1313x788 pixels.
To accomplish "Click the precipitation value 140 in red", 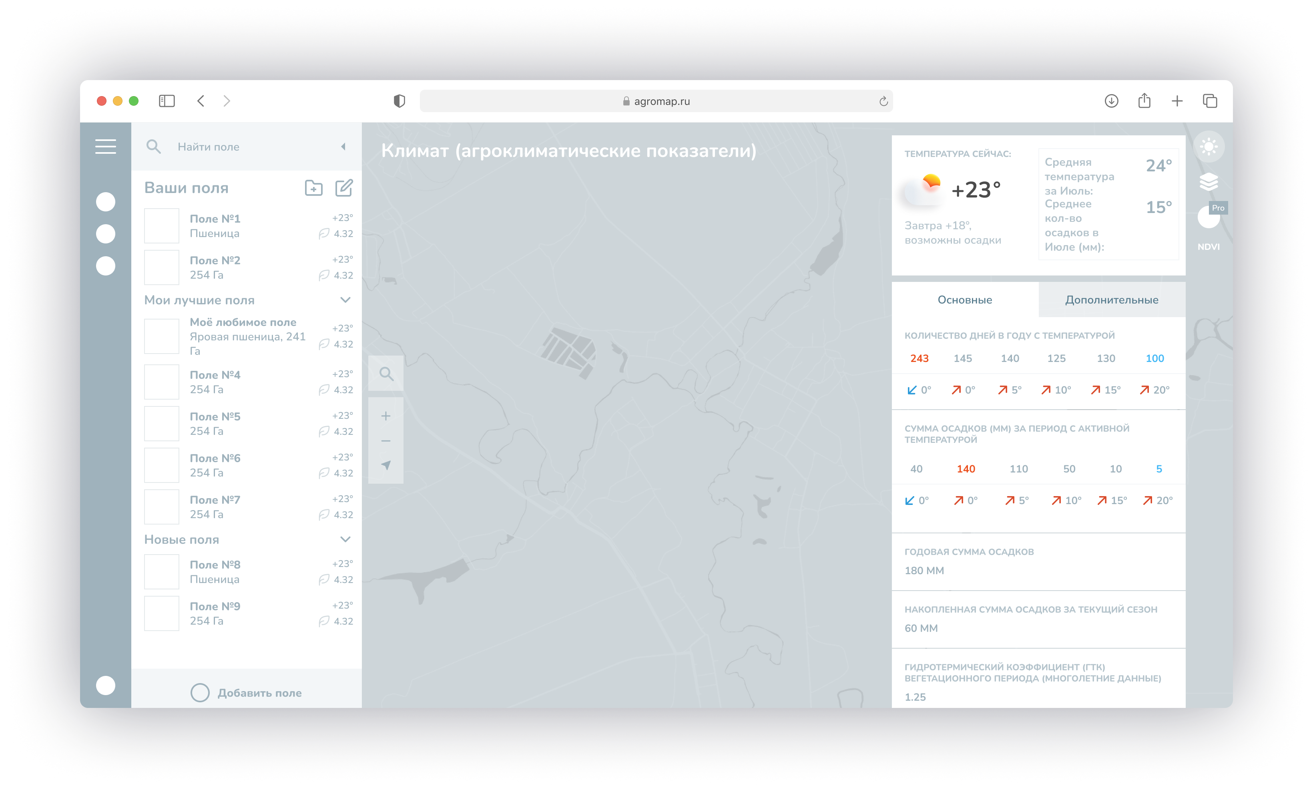I will pos(966,469).
